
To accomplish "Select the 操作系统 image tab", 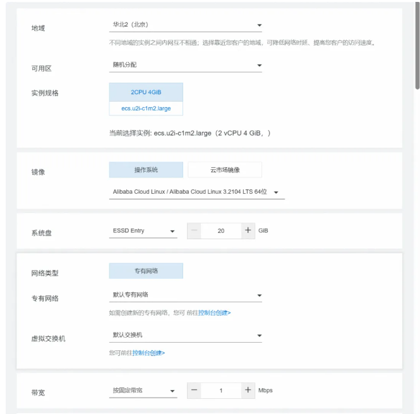I will [x=146, y=170].
